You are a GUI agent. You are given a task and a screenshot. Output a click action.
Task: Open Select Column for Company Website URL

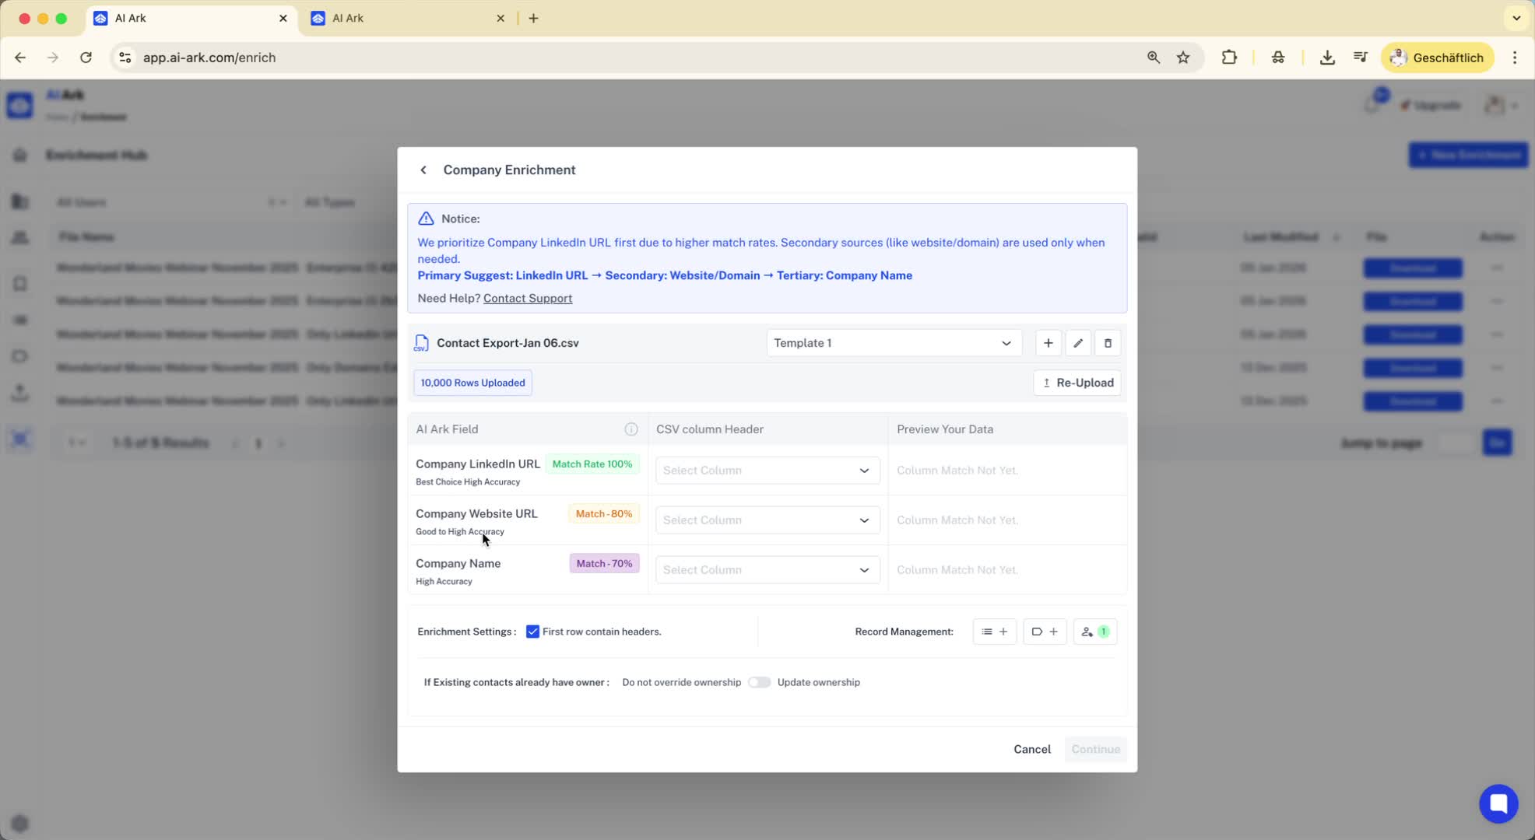pyautogui.click(x=767, y=520)
